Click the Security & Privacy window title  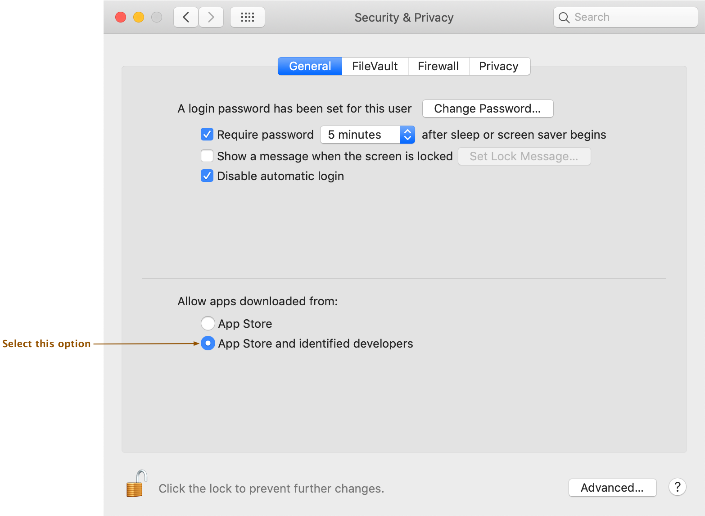[x=404, y=18]
